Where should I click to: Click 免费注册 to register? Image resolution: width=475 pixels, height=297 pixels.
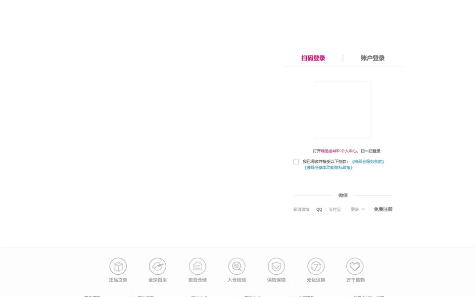[x=383, y=209]
